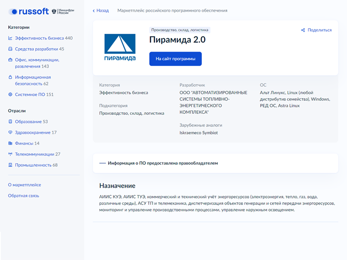Click the Минцифры России emblem
The height and width of the screenshot is (260, 347).
[63, 11]
